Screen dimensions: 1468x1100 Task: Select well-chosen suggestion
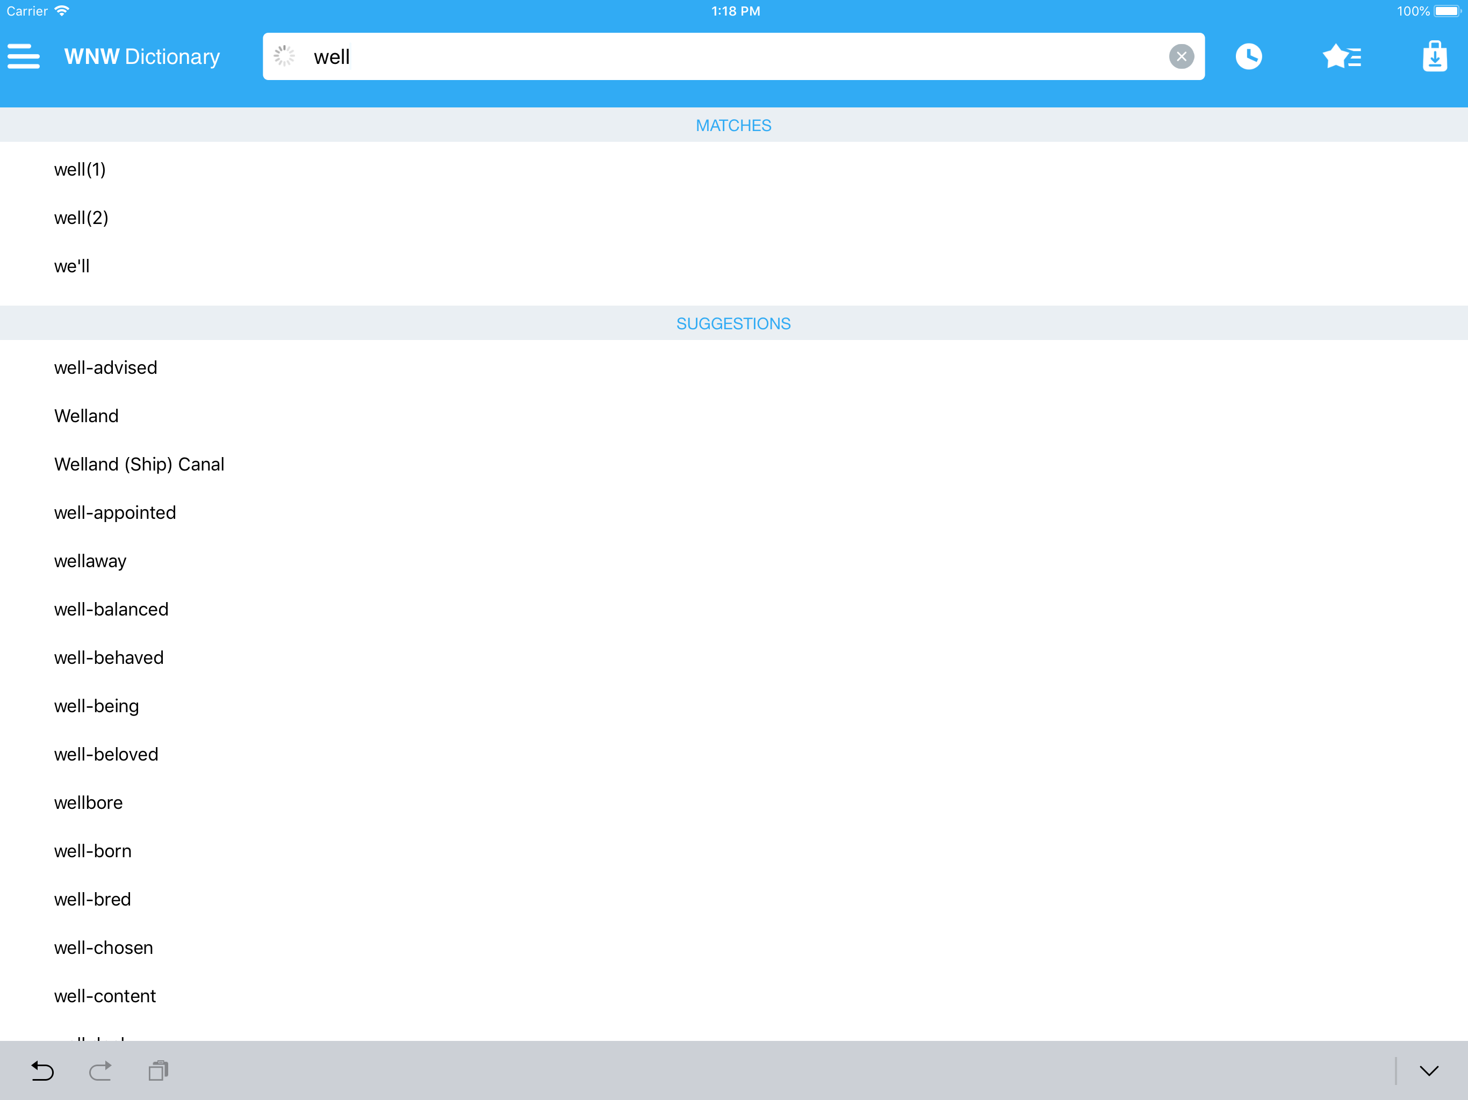[104, 947]
